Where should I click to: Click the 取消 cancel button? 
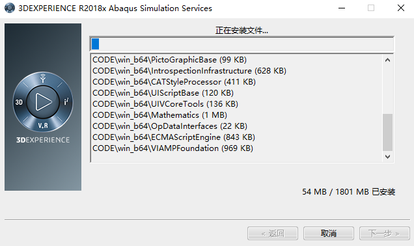point(329,234)
